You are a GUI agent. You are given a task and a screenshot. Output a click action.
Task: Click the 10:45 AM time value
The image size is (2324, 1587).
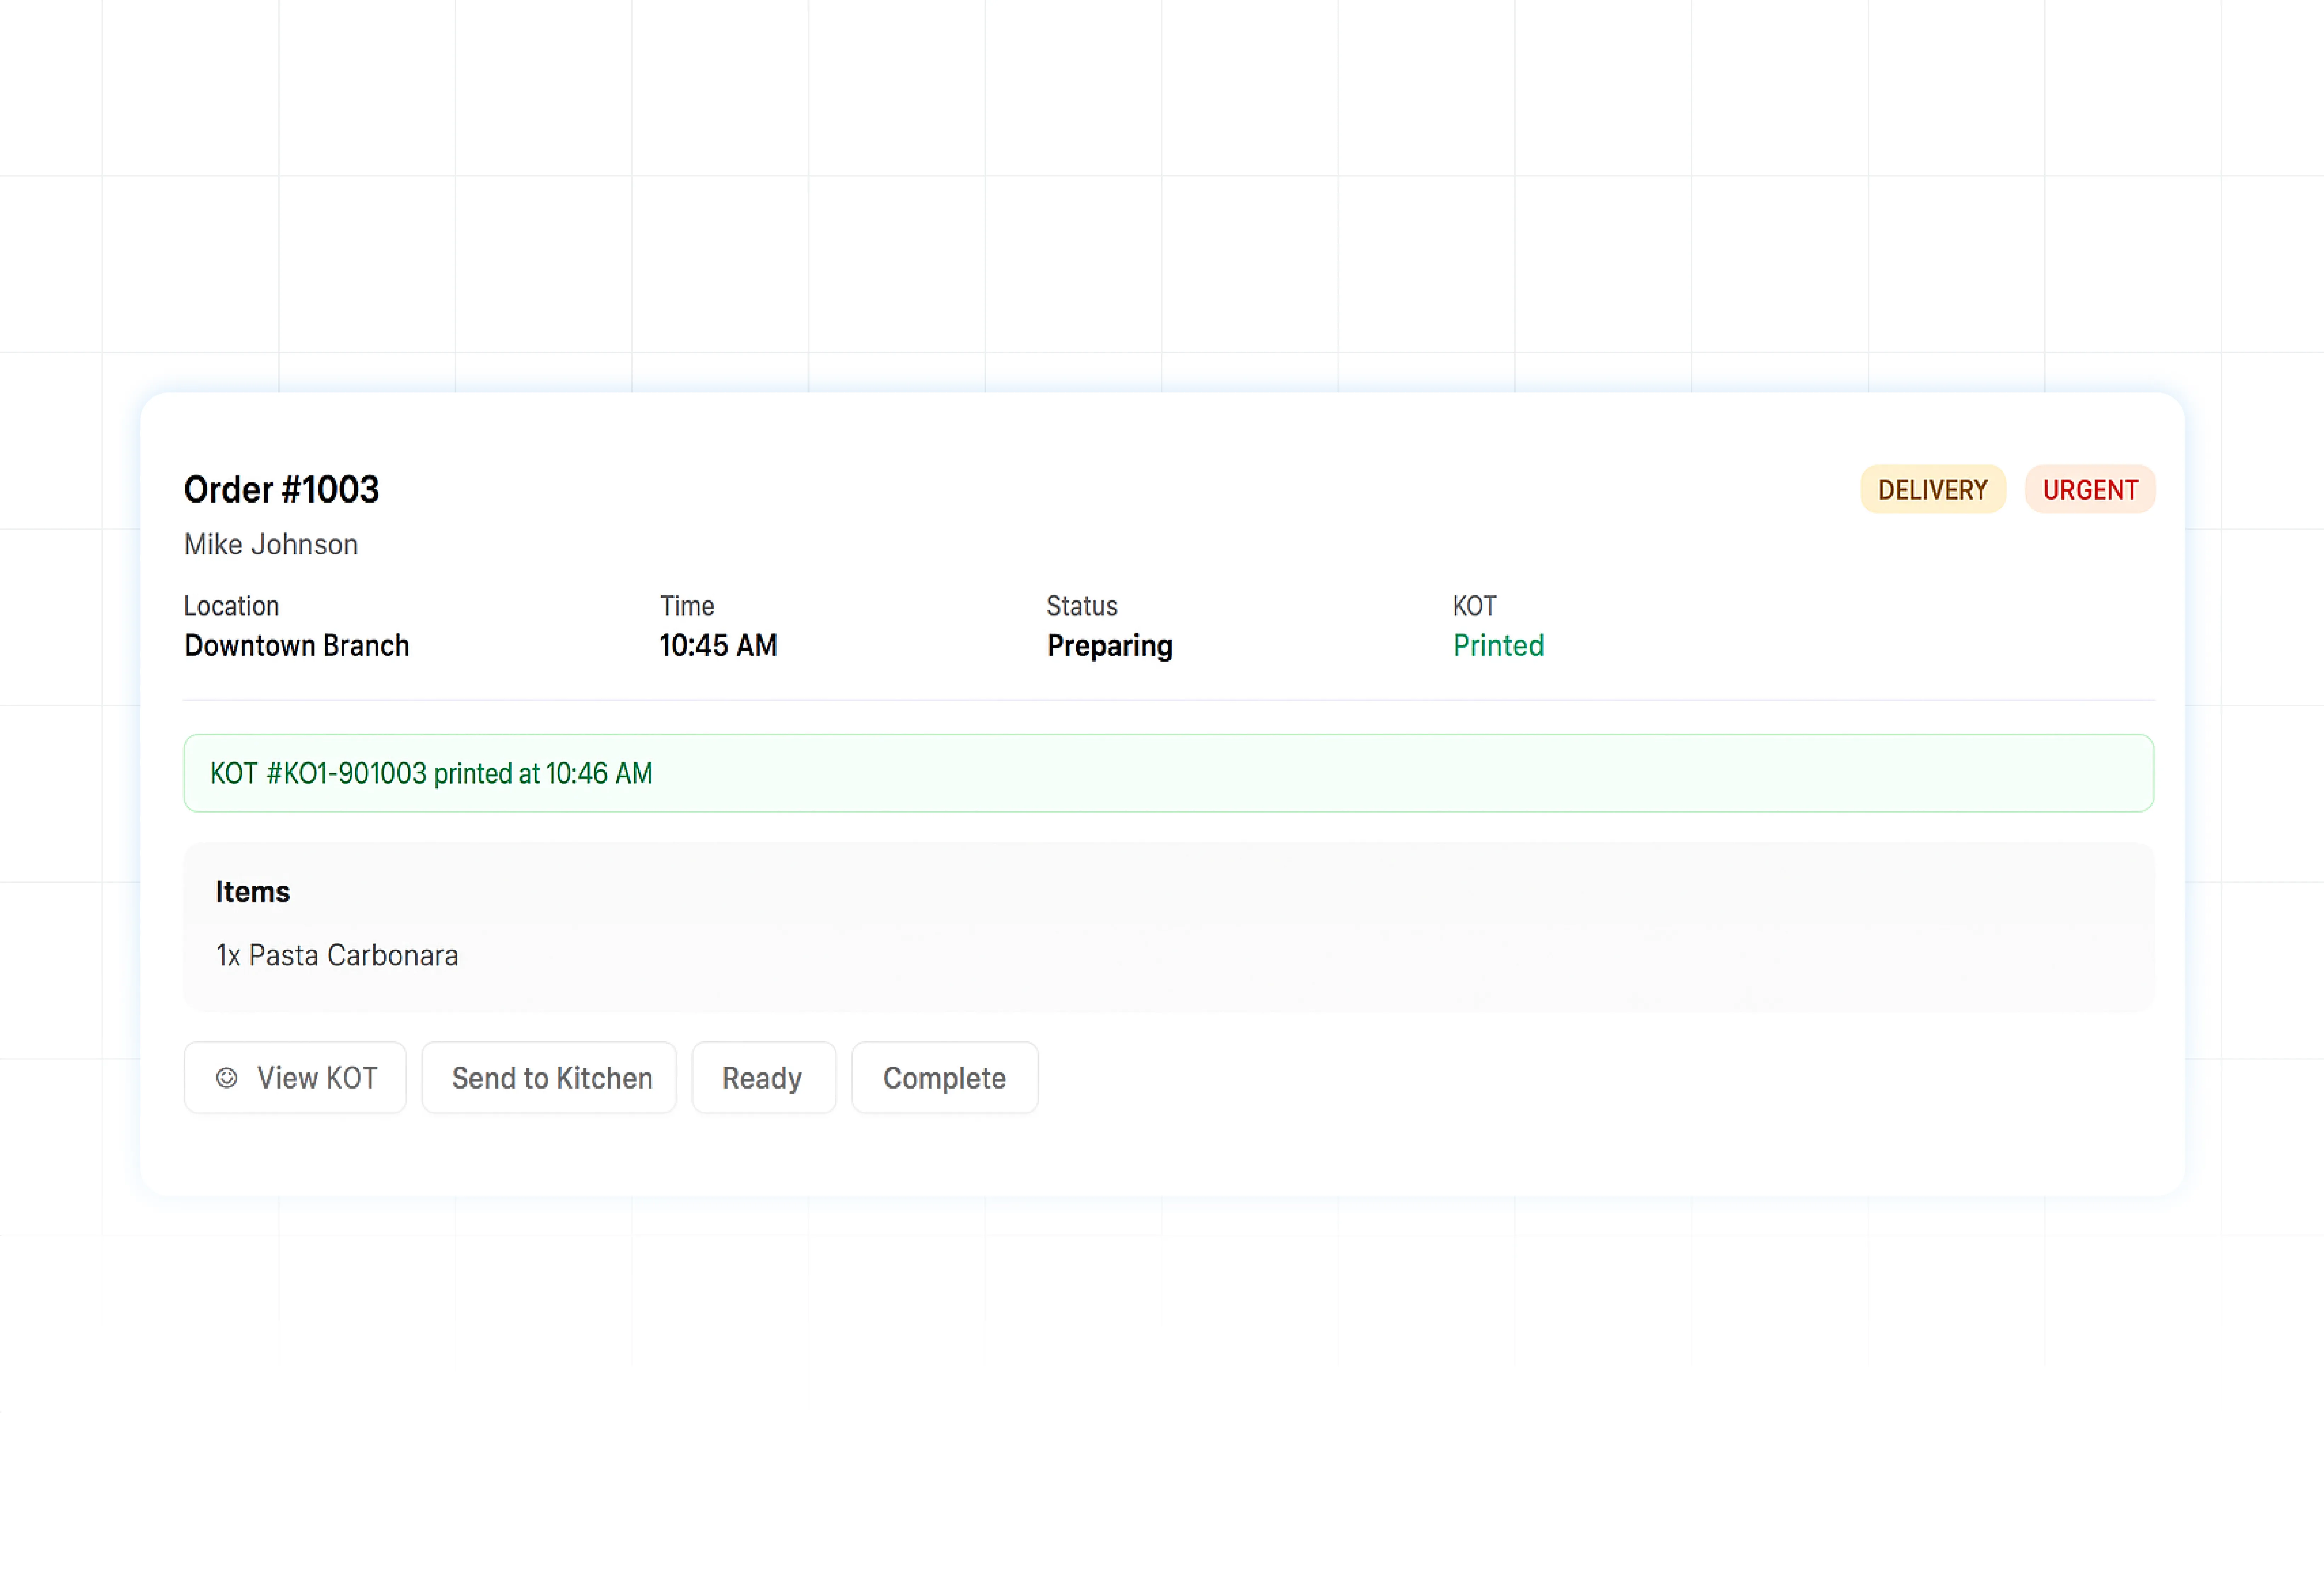click(x=718, y=646)
